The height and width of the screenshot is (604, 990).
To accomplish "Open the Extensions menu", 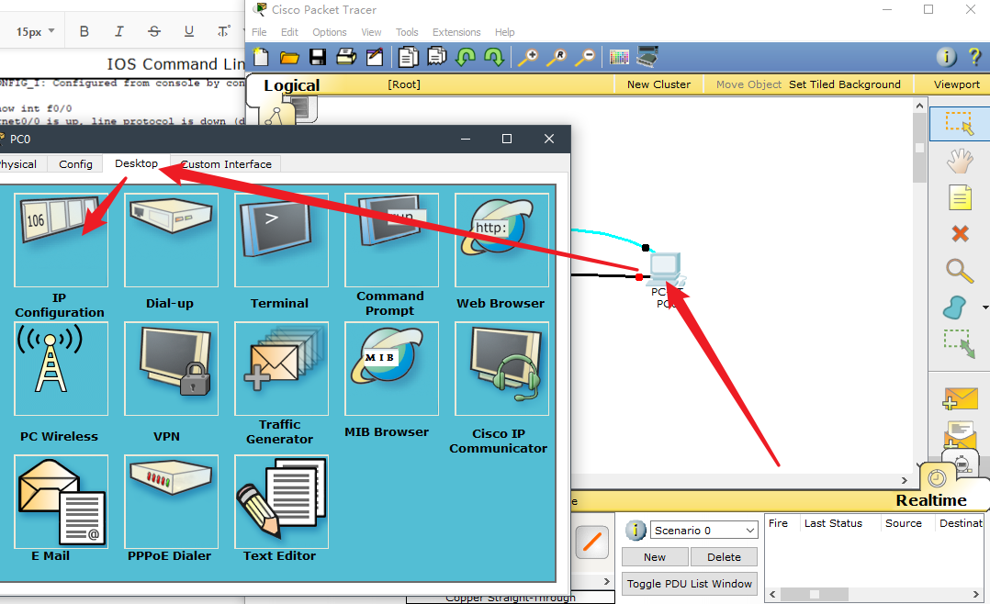I will click(456, 32).
